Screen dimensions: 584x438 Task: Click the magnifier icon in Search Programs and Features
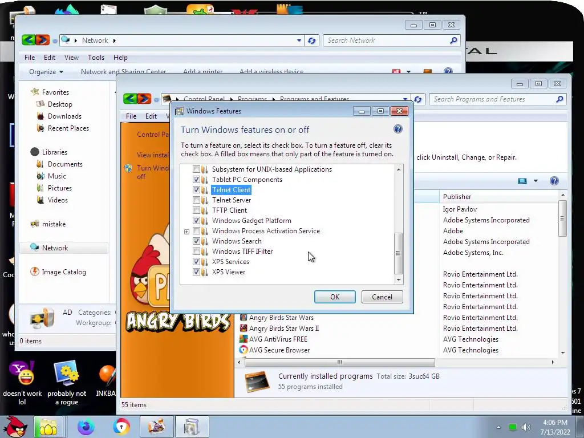pos(559,99)
